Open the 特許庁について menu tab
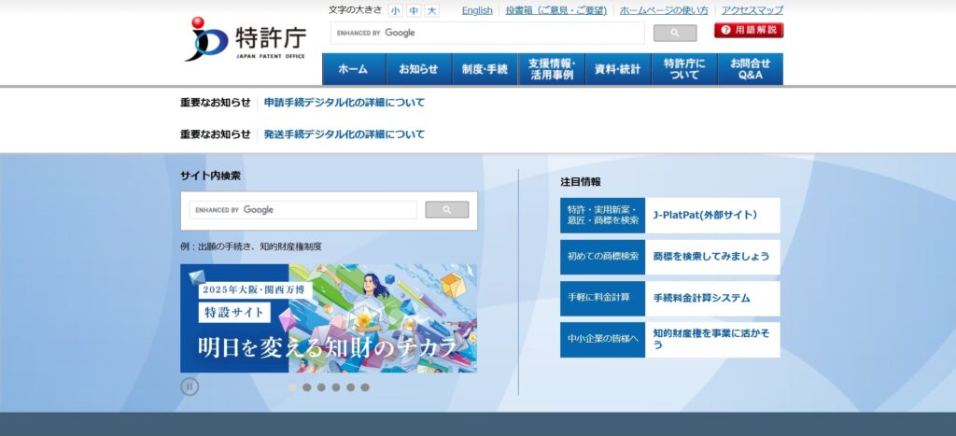This screenshot has width=956, height=436. [684, 69]
